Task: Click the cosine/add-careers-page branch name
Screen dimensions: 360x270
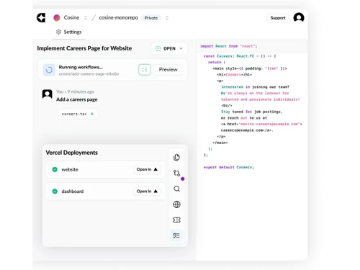Action: coord(89,74)
